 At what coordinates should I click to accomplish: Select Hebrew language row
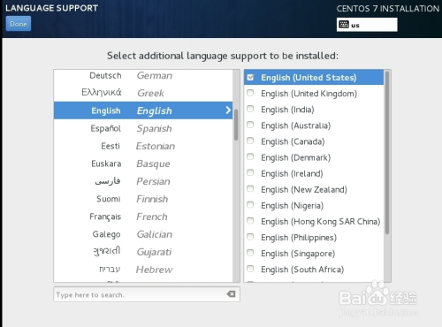point(143,270)
